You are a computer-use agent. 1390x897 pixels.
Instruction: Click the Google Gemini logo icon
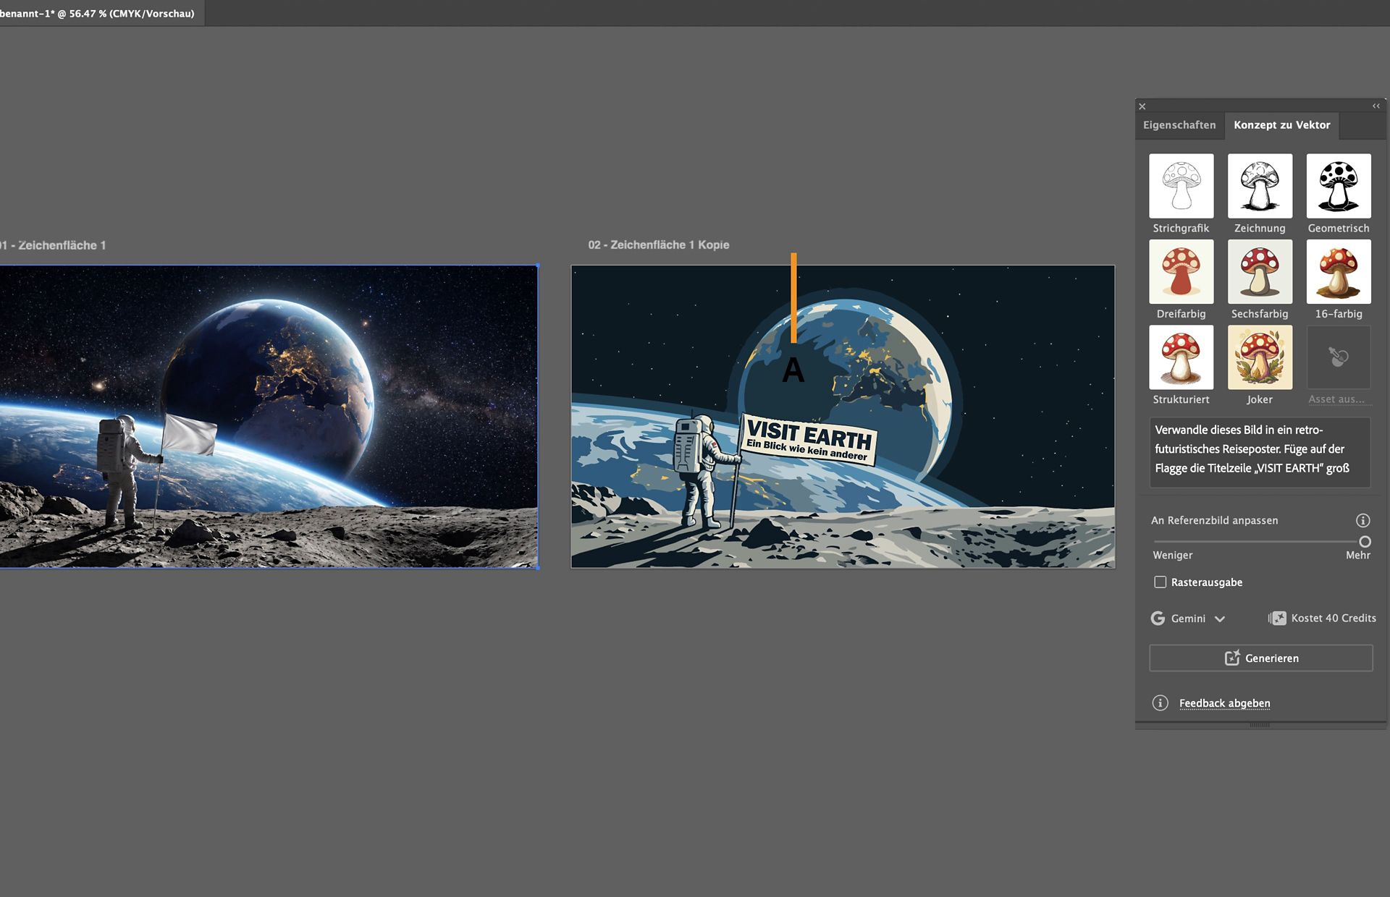tap(1158, 618)
